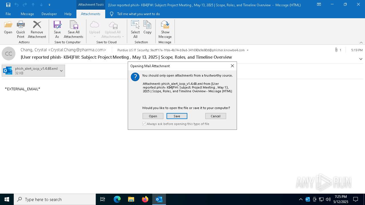The height and width of the screenshot is (205, 365).
Task: Click the Windows Start button
Action: pos(7,199)
